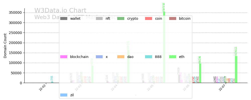
Task: Click the eth bar labeled 96286
Action: click(x=200, y=73)
